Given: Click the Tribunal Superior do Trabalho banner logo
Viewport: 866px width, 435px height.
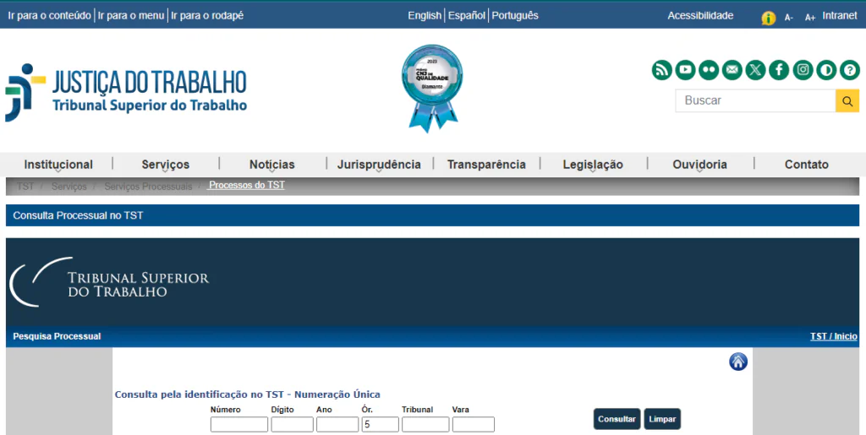Looking at the screenshot, I should click(x=109, y=282).
